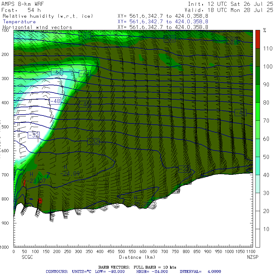Click the 'LOW= -92.000' contour text
This screenshot has height=275, width=275.
coord(110,272)
